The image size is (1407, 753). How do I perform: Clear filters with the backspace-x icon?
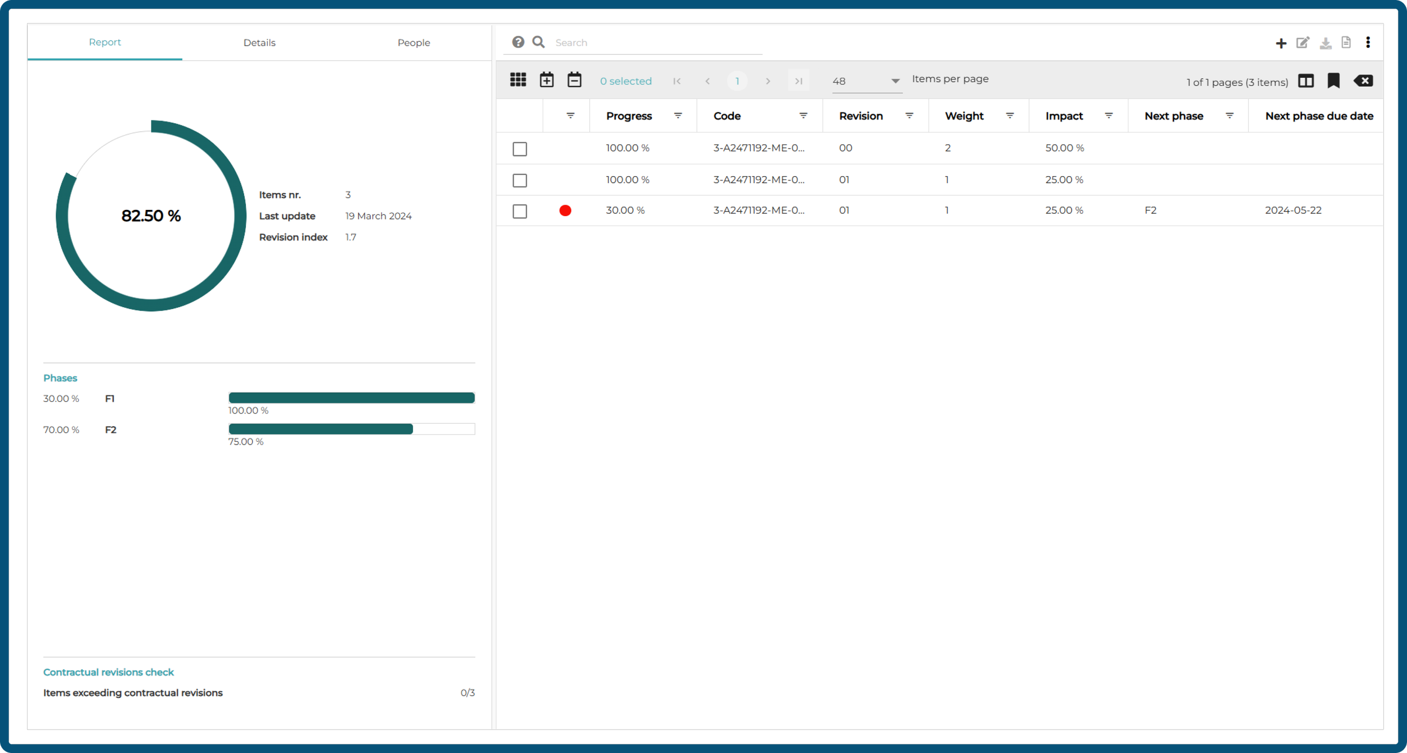[x=1364, y=81]
